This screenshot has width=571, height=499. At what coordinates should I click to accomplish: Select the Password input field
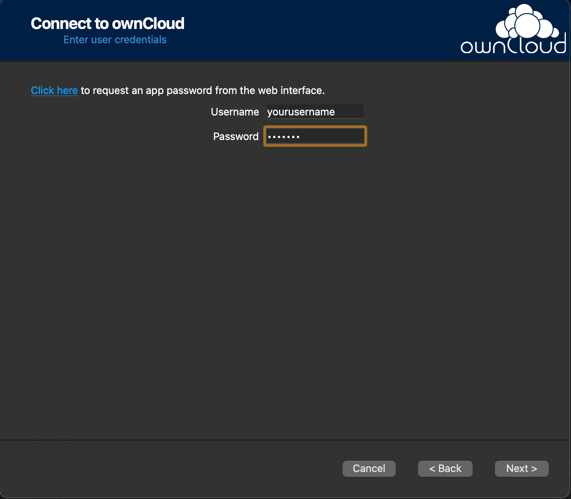pyautogui.click(x=315, y=136)
